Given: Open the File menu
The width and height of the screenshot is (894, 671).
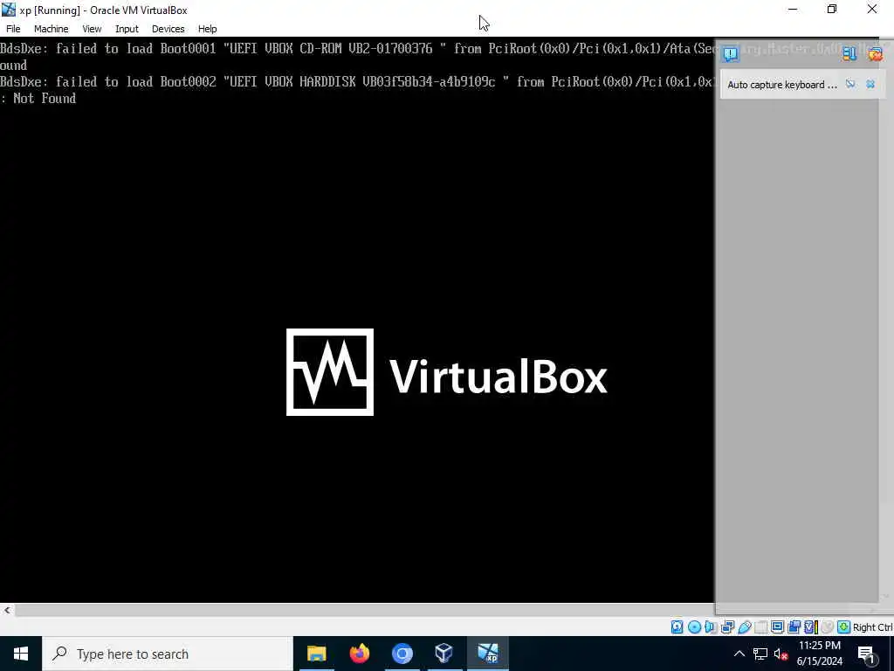Looking at the screenshot, I should tap(13, 29).
